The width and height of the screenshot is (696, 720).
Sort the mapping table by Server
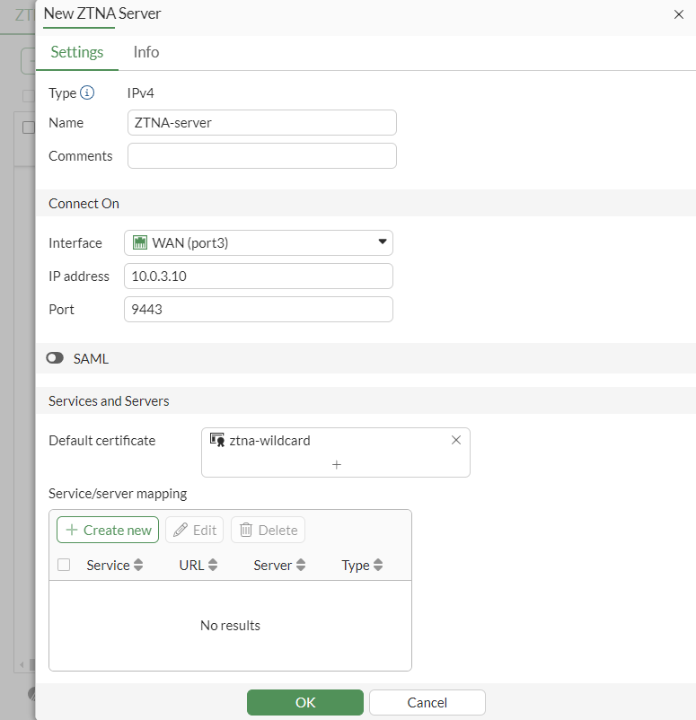coord(301,566)
